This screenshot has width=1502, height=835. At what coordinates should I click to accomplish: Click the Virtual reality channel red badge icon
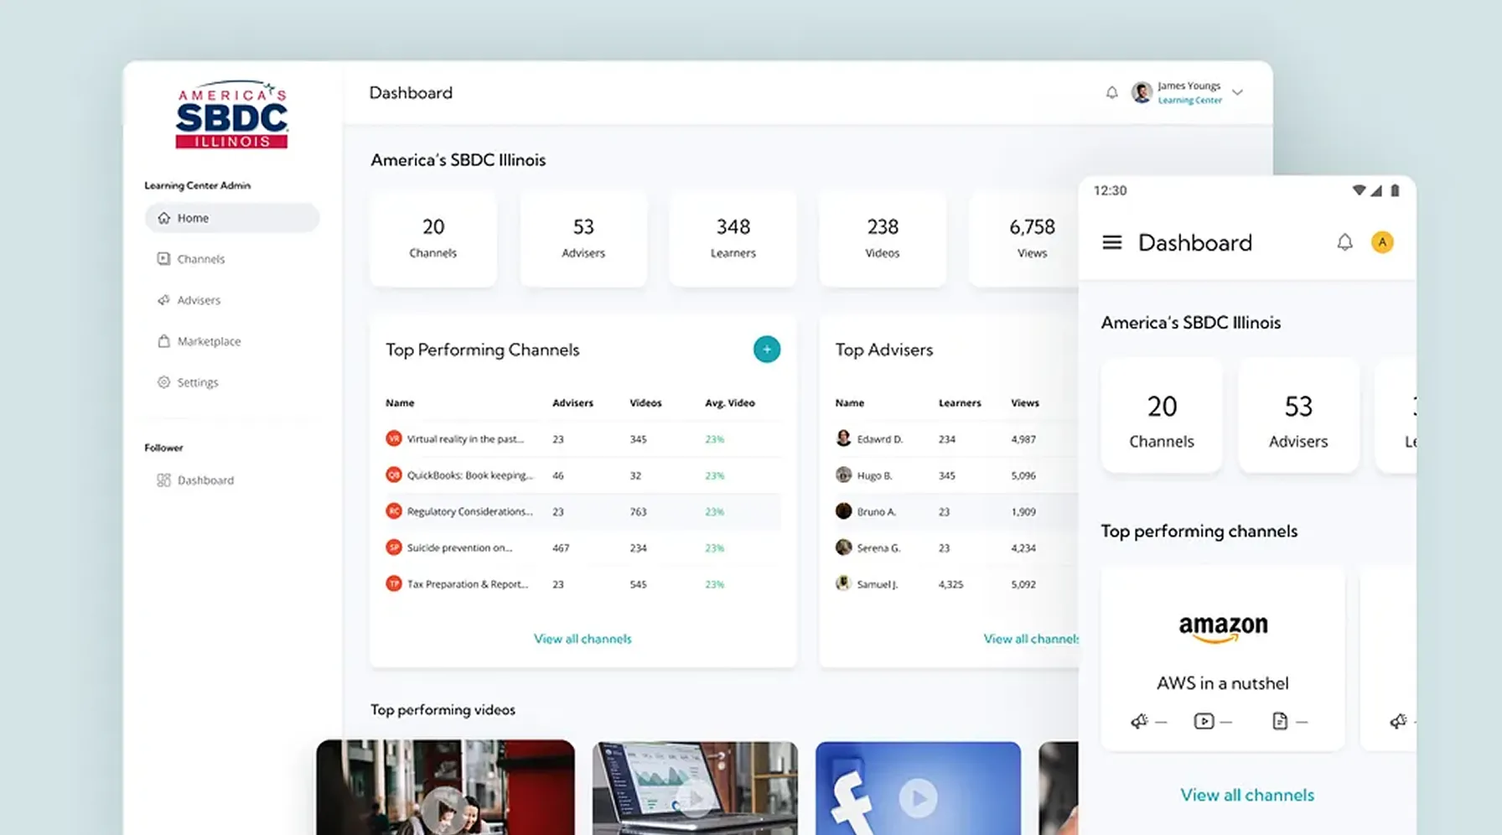[393, 438]
